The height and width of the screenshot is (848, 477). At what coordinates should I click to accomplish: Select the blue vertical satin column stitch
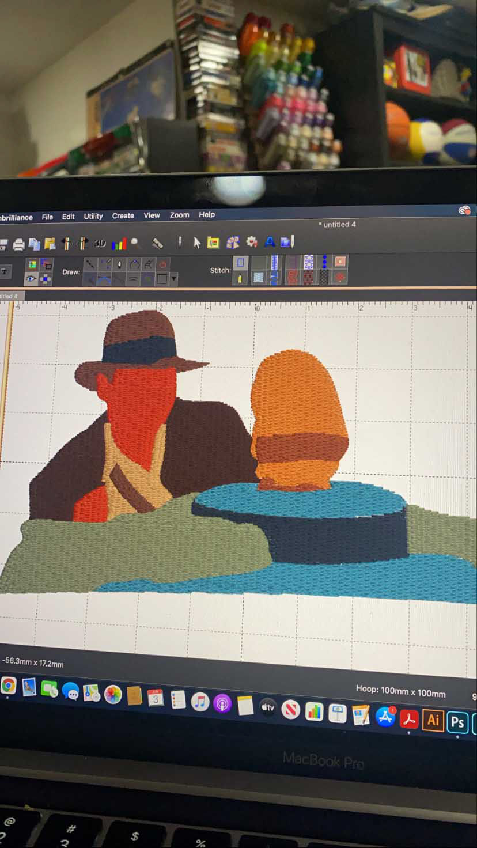274,262
